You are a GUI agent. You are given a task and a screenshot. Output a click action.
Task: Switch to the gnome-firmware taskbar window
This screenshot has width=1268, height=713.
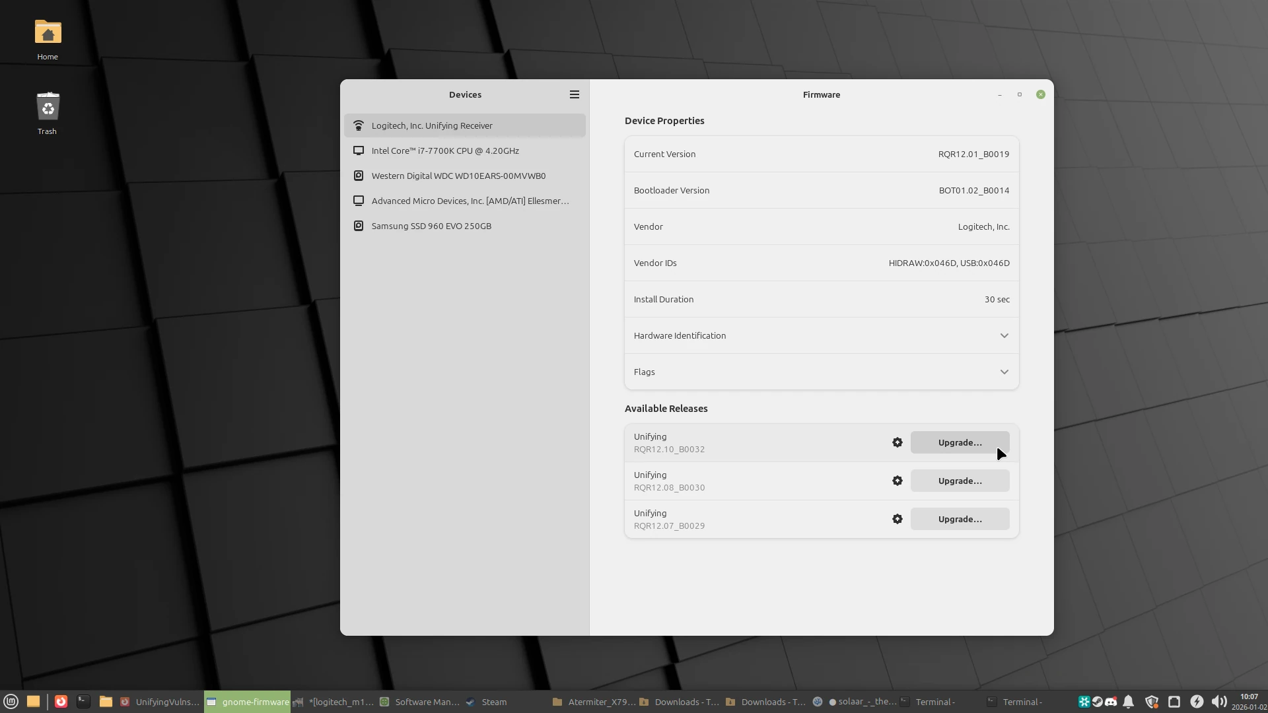click(x=247, y=702)
